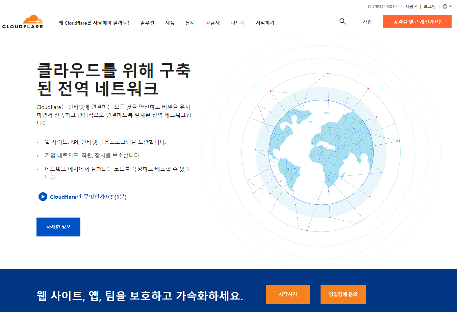Viewport: 457px width, 312px height.
Task: Click the '공격을 받고 계신가요?' button
Action: click(x=417, y=22)
